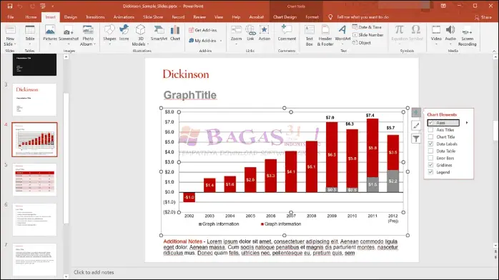499x280 pixels.
Task: Click the Share button
Action: click(x=483, y=17)
